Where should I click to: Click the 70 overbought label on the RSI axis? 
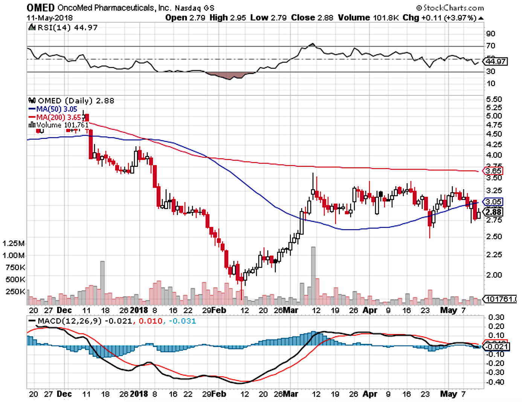pyautogui.click(x=491, y=46)
